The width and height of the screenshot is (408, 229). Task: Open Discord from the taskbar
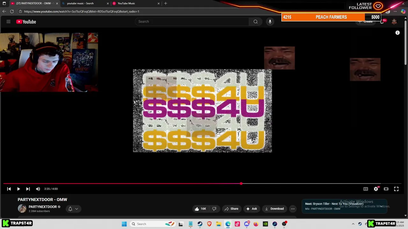coord(247,224)
